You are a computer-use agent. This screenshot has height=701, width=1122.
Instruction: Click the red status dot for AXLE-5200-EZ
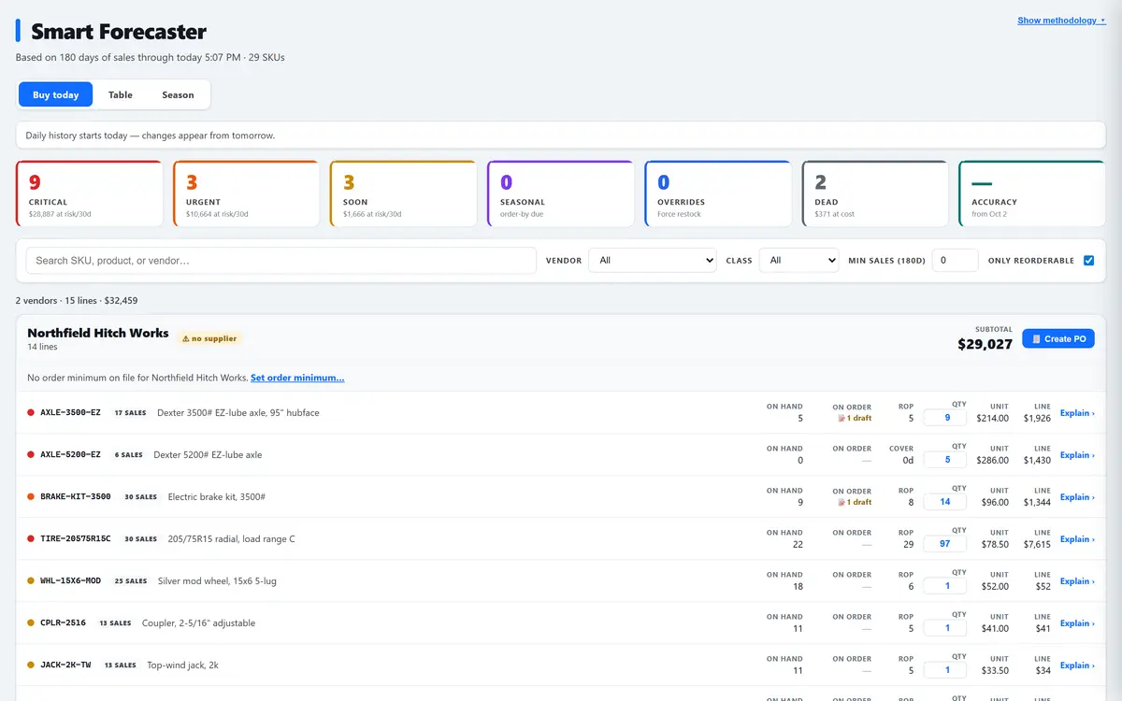[x=31, y=454]
